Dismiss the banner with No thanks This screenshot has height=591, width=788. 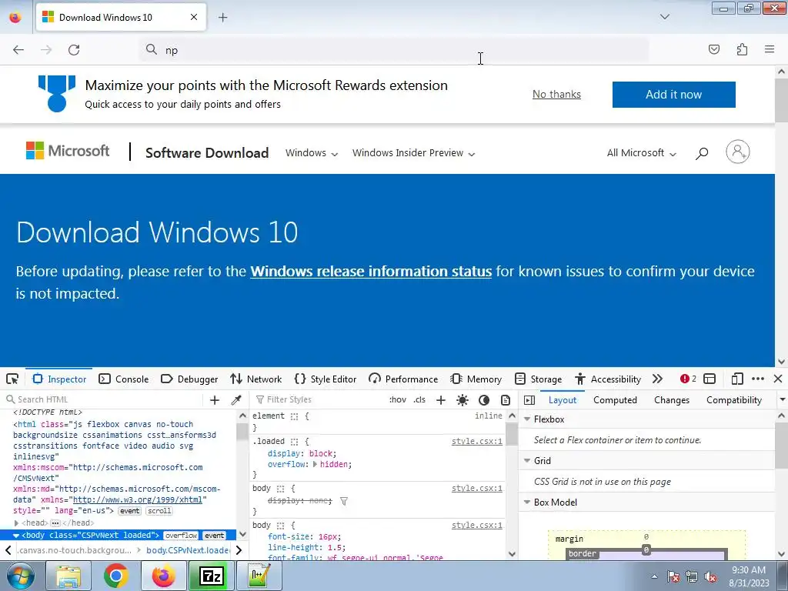(x=556, y=95)
